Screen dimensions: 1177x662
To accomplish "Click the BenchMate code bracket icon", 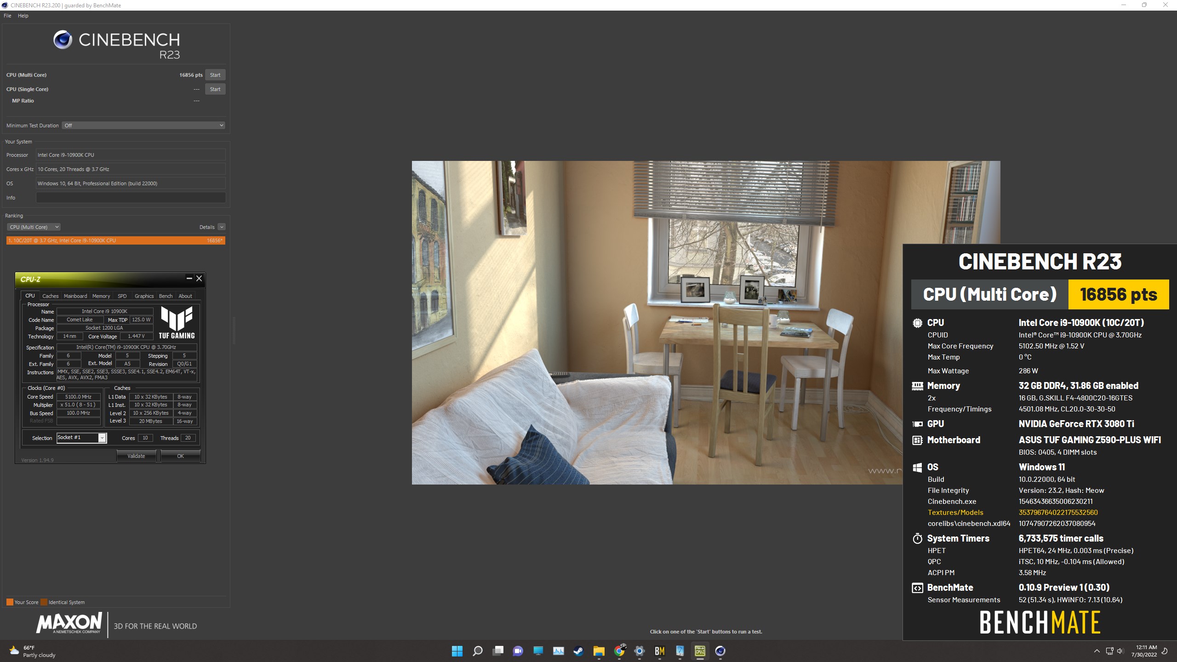I will pyautogui.click(x=917, y=588).
